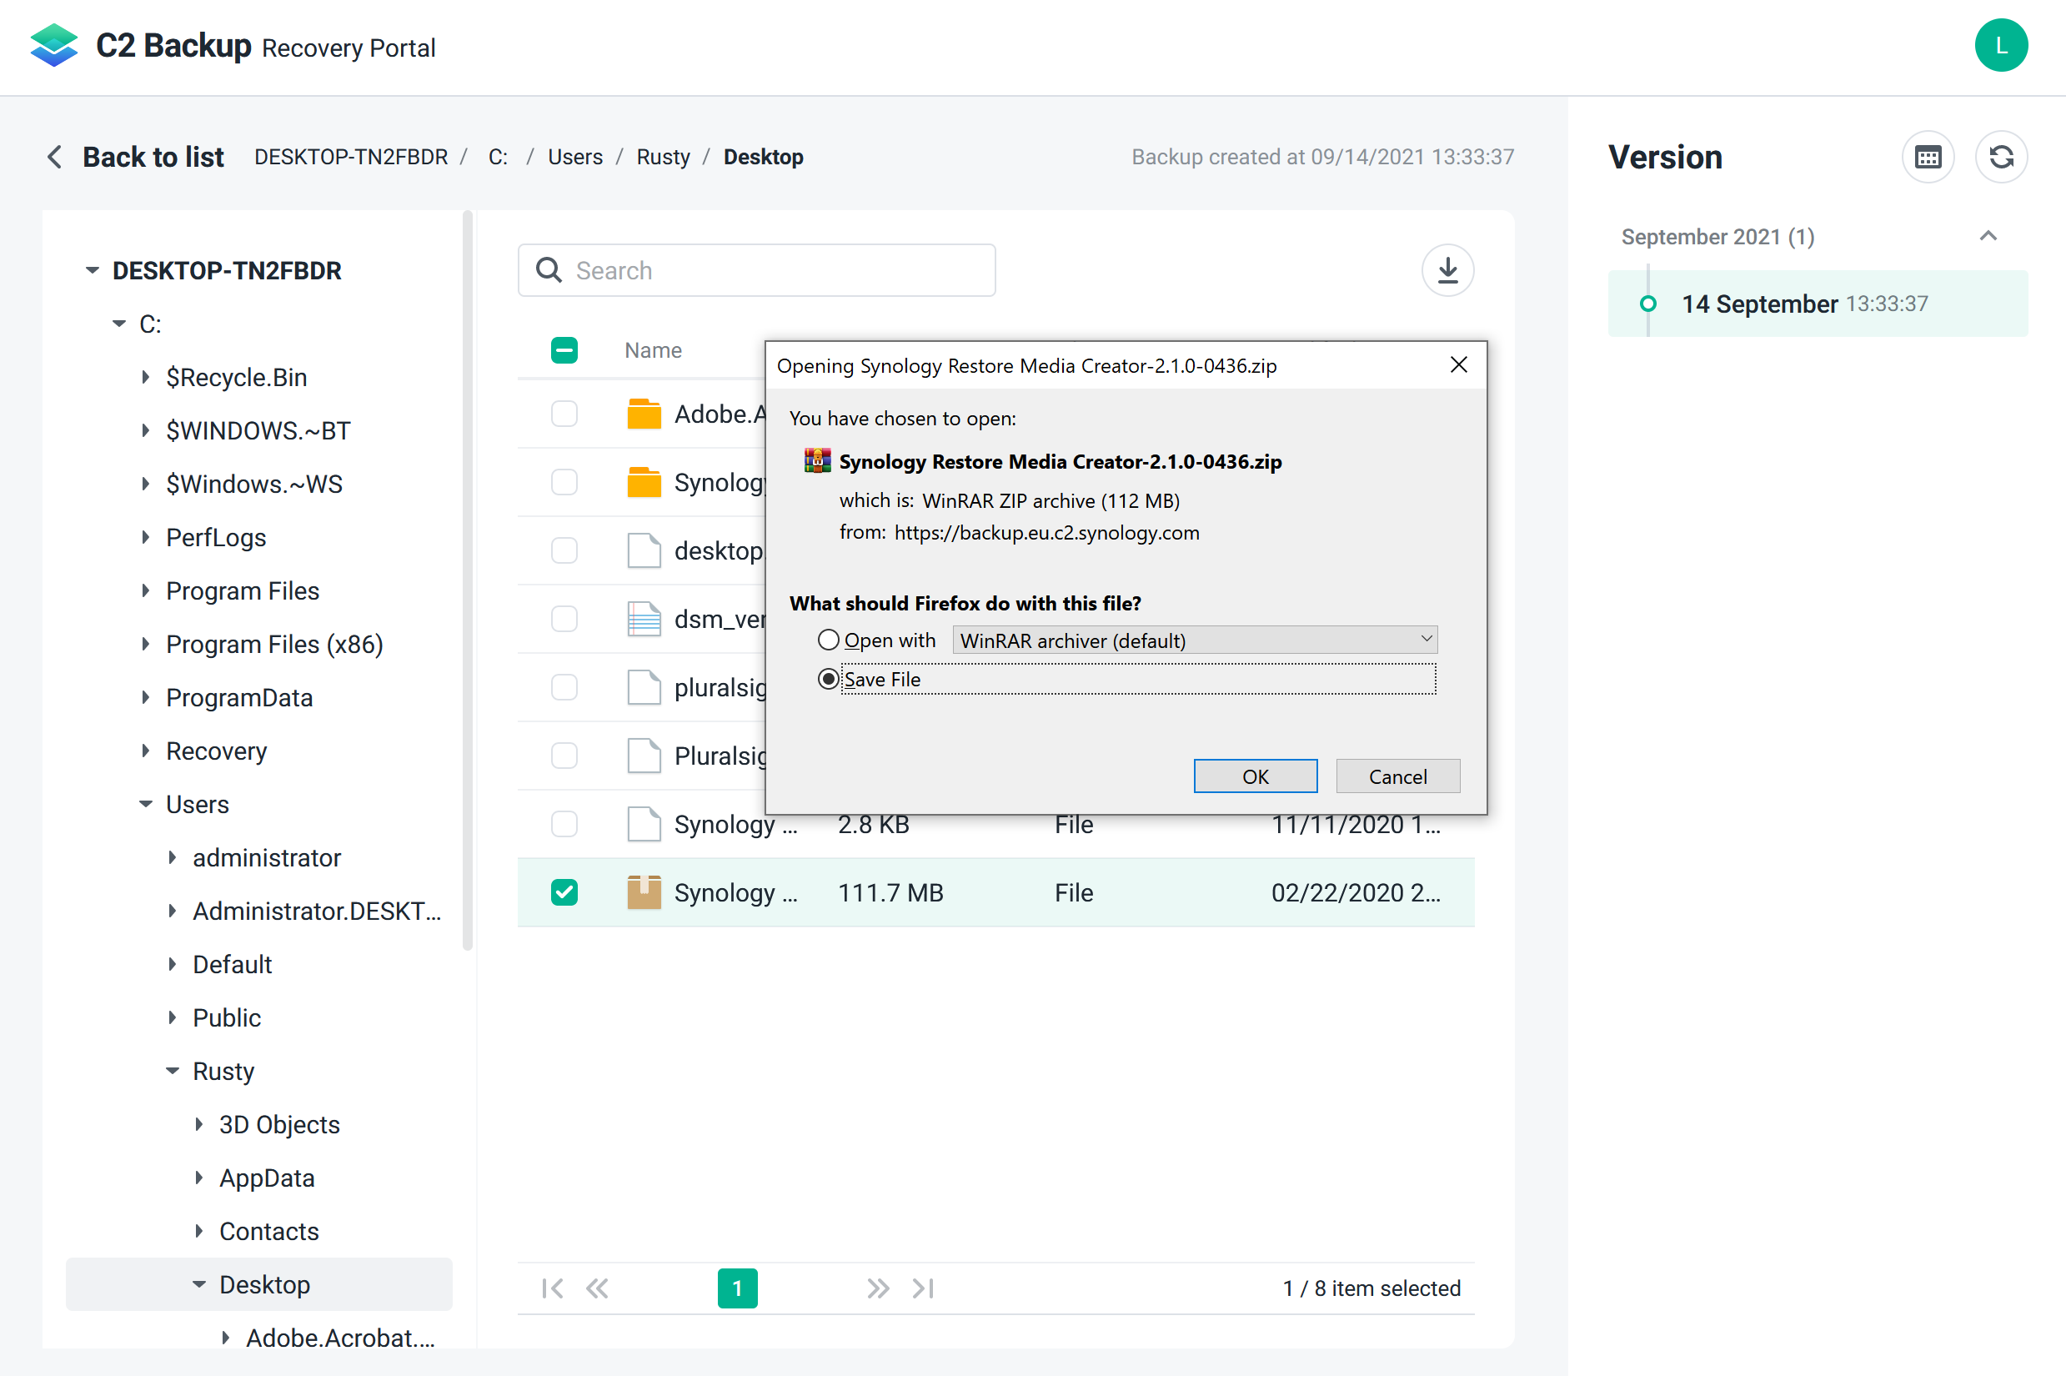The image size is (2066, 1376).
Task: Click page number 1 button
Action: point(737,1288)
